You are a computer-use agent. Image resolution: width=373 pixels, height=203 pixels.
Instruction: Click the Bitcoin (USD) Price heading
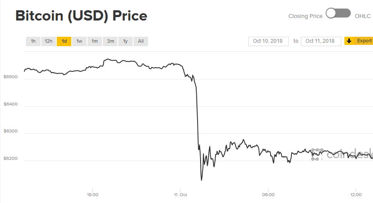tap(82, 16)
